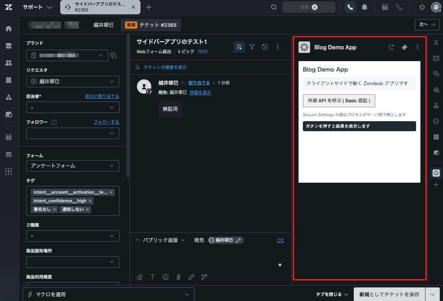Screen dimensions: 443x301
Task: Open the 商品認知場所 dropdown
Action: click(73, 262)
